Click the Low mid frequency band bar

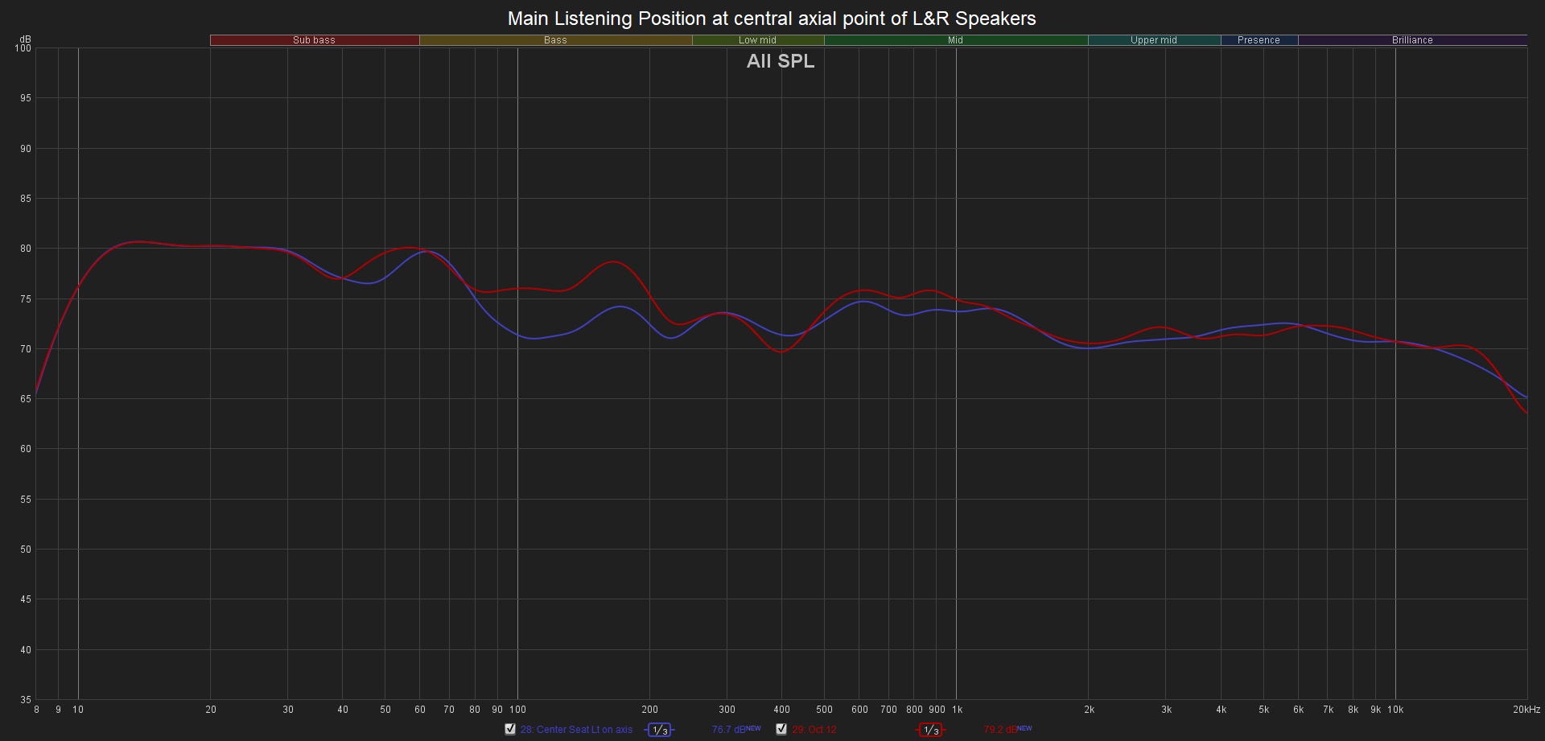pyautogui.click(x=758, y=39)
